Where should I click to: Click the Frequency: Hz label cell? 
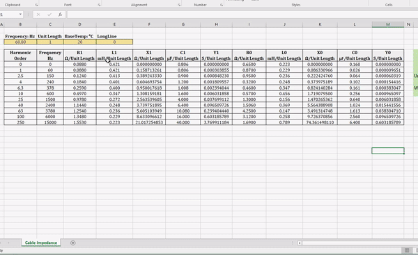point(20,36)
